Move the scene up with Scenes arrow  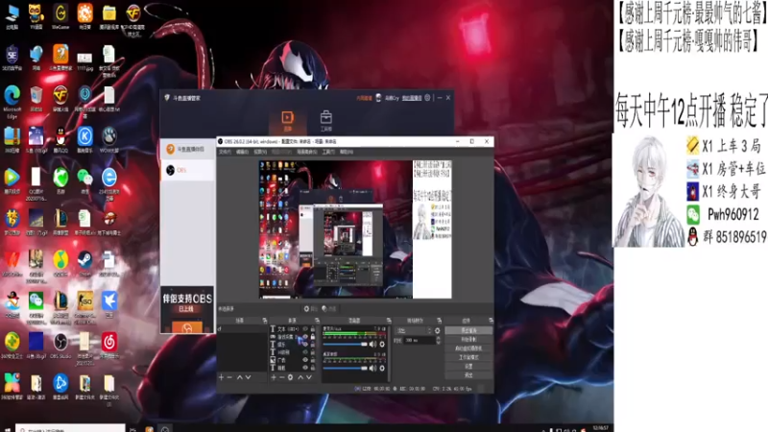[x=239, y=377]
